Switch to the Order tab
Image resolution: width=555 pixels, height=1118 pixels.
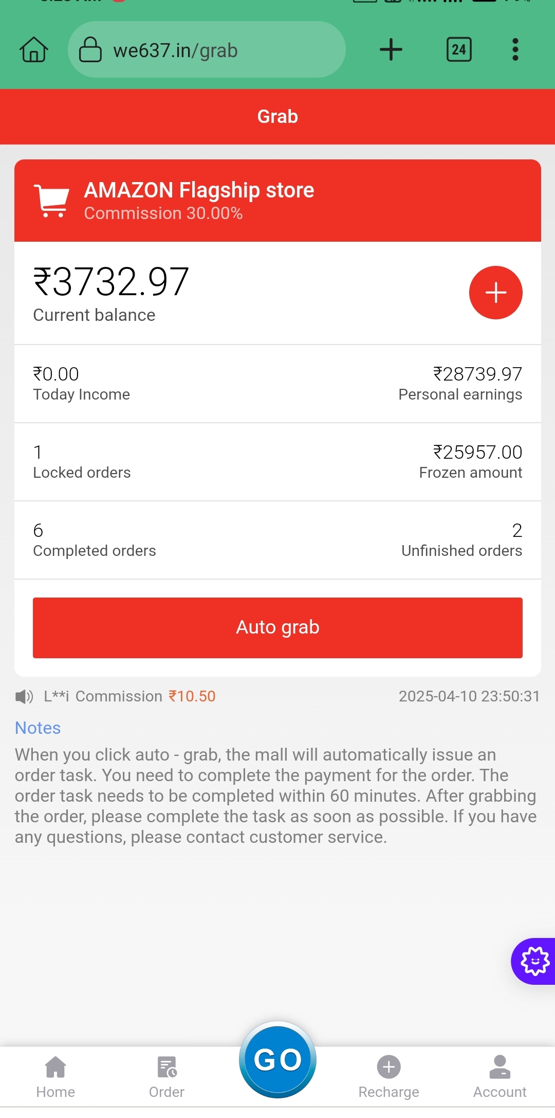pyautogui.click(x=166, y=1076)
